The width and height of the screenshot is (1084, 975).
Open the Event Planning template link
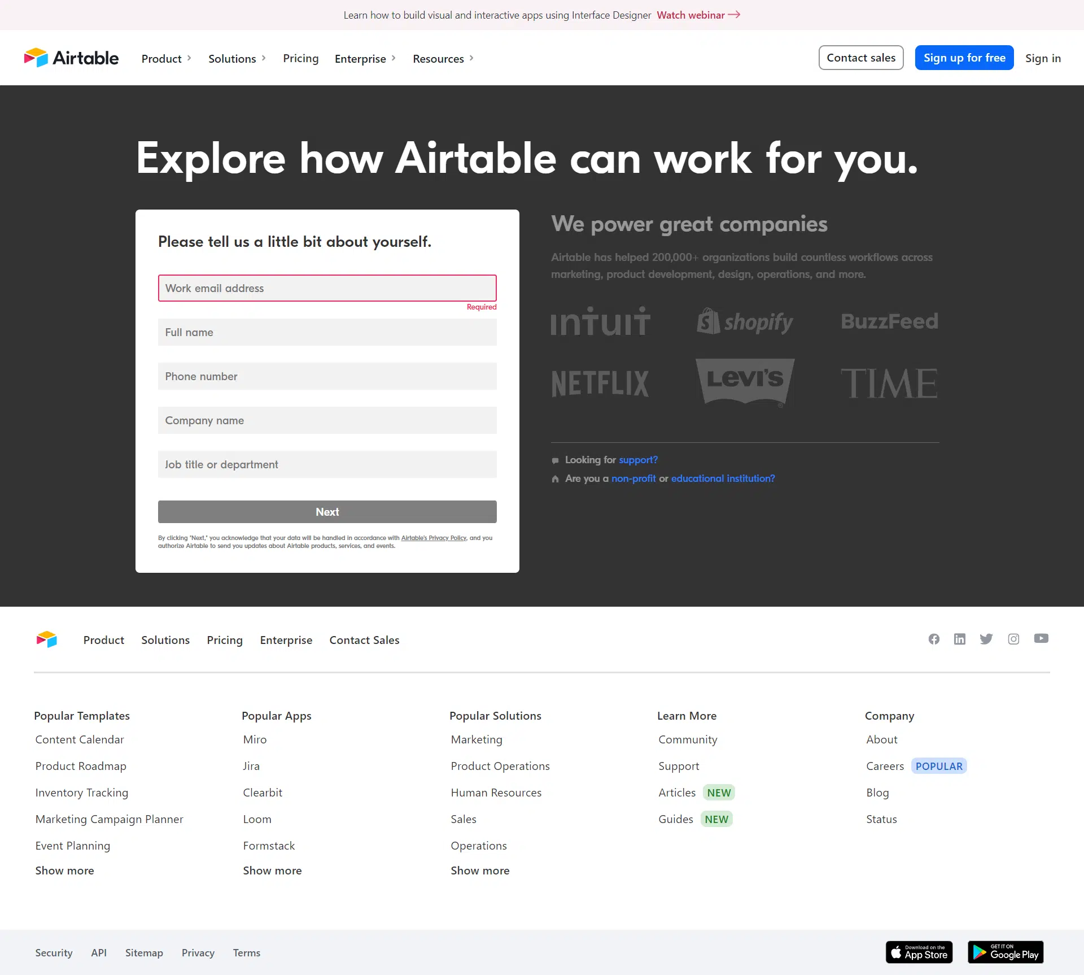pos(73,846)
